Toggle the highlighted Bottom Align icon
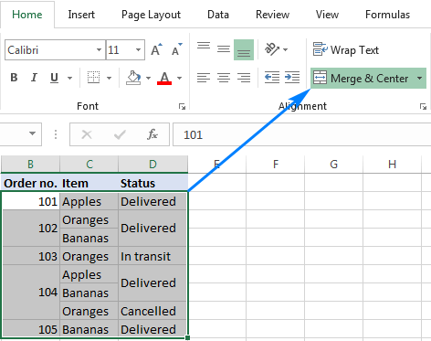Image resolution: width=431 pixels, height=341 pixels. point(244,49)
